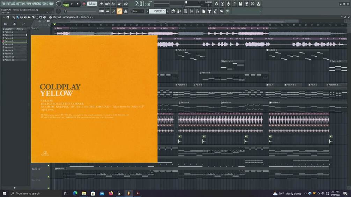351x197 pixels.
Task: Toggle overdub/blend recording icon
Action: coord(119,4)
